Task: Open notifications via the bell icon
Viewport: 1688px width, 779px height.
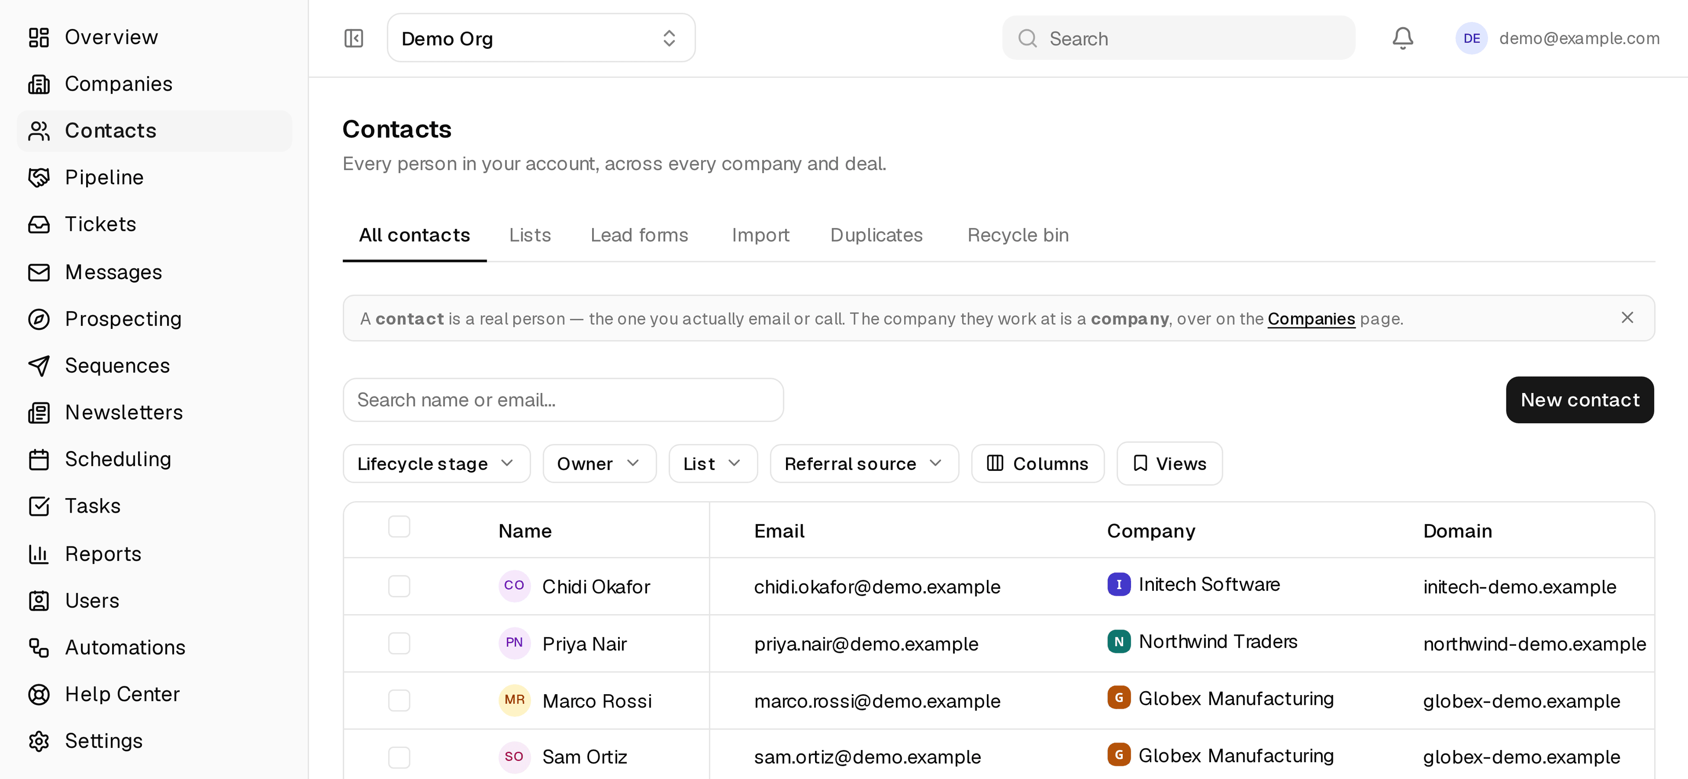Action: [1402, 38]
